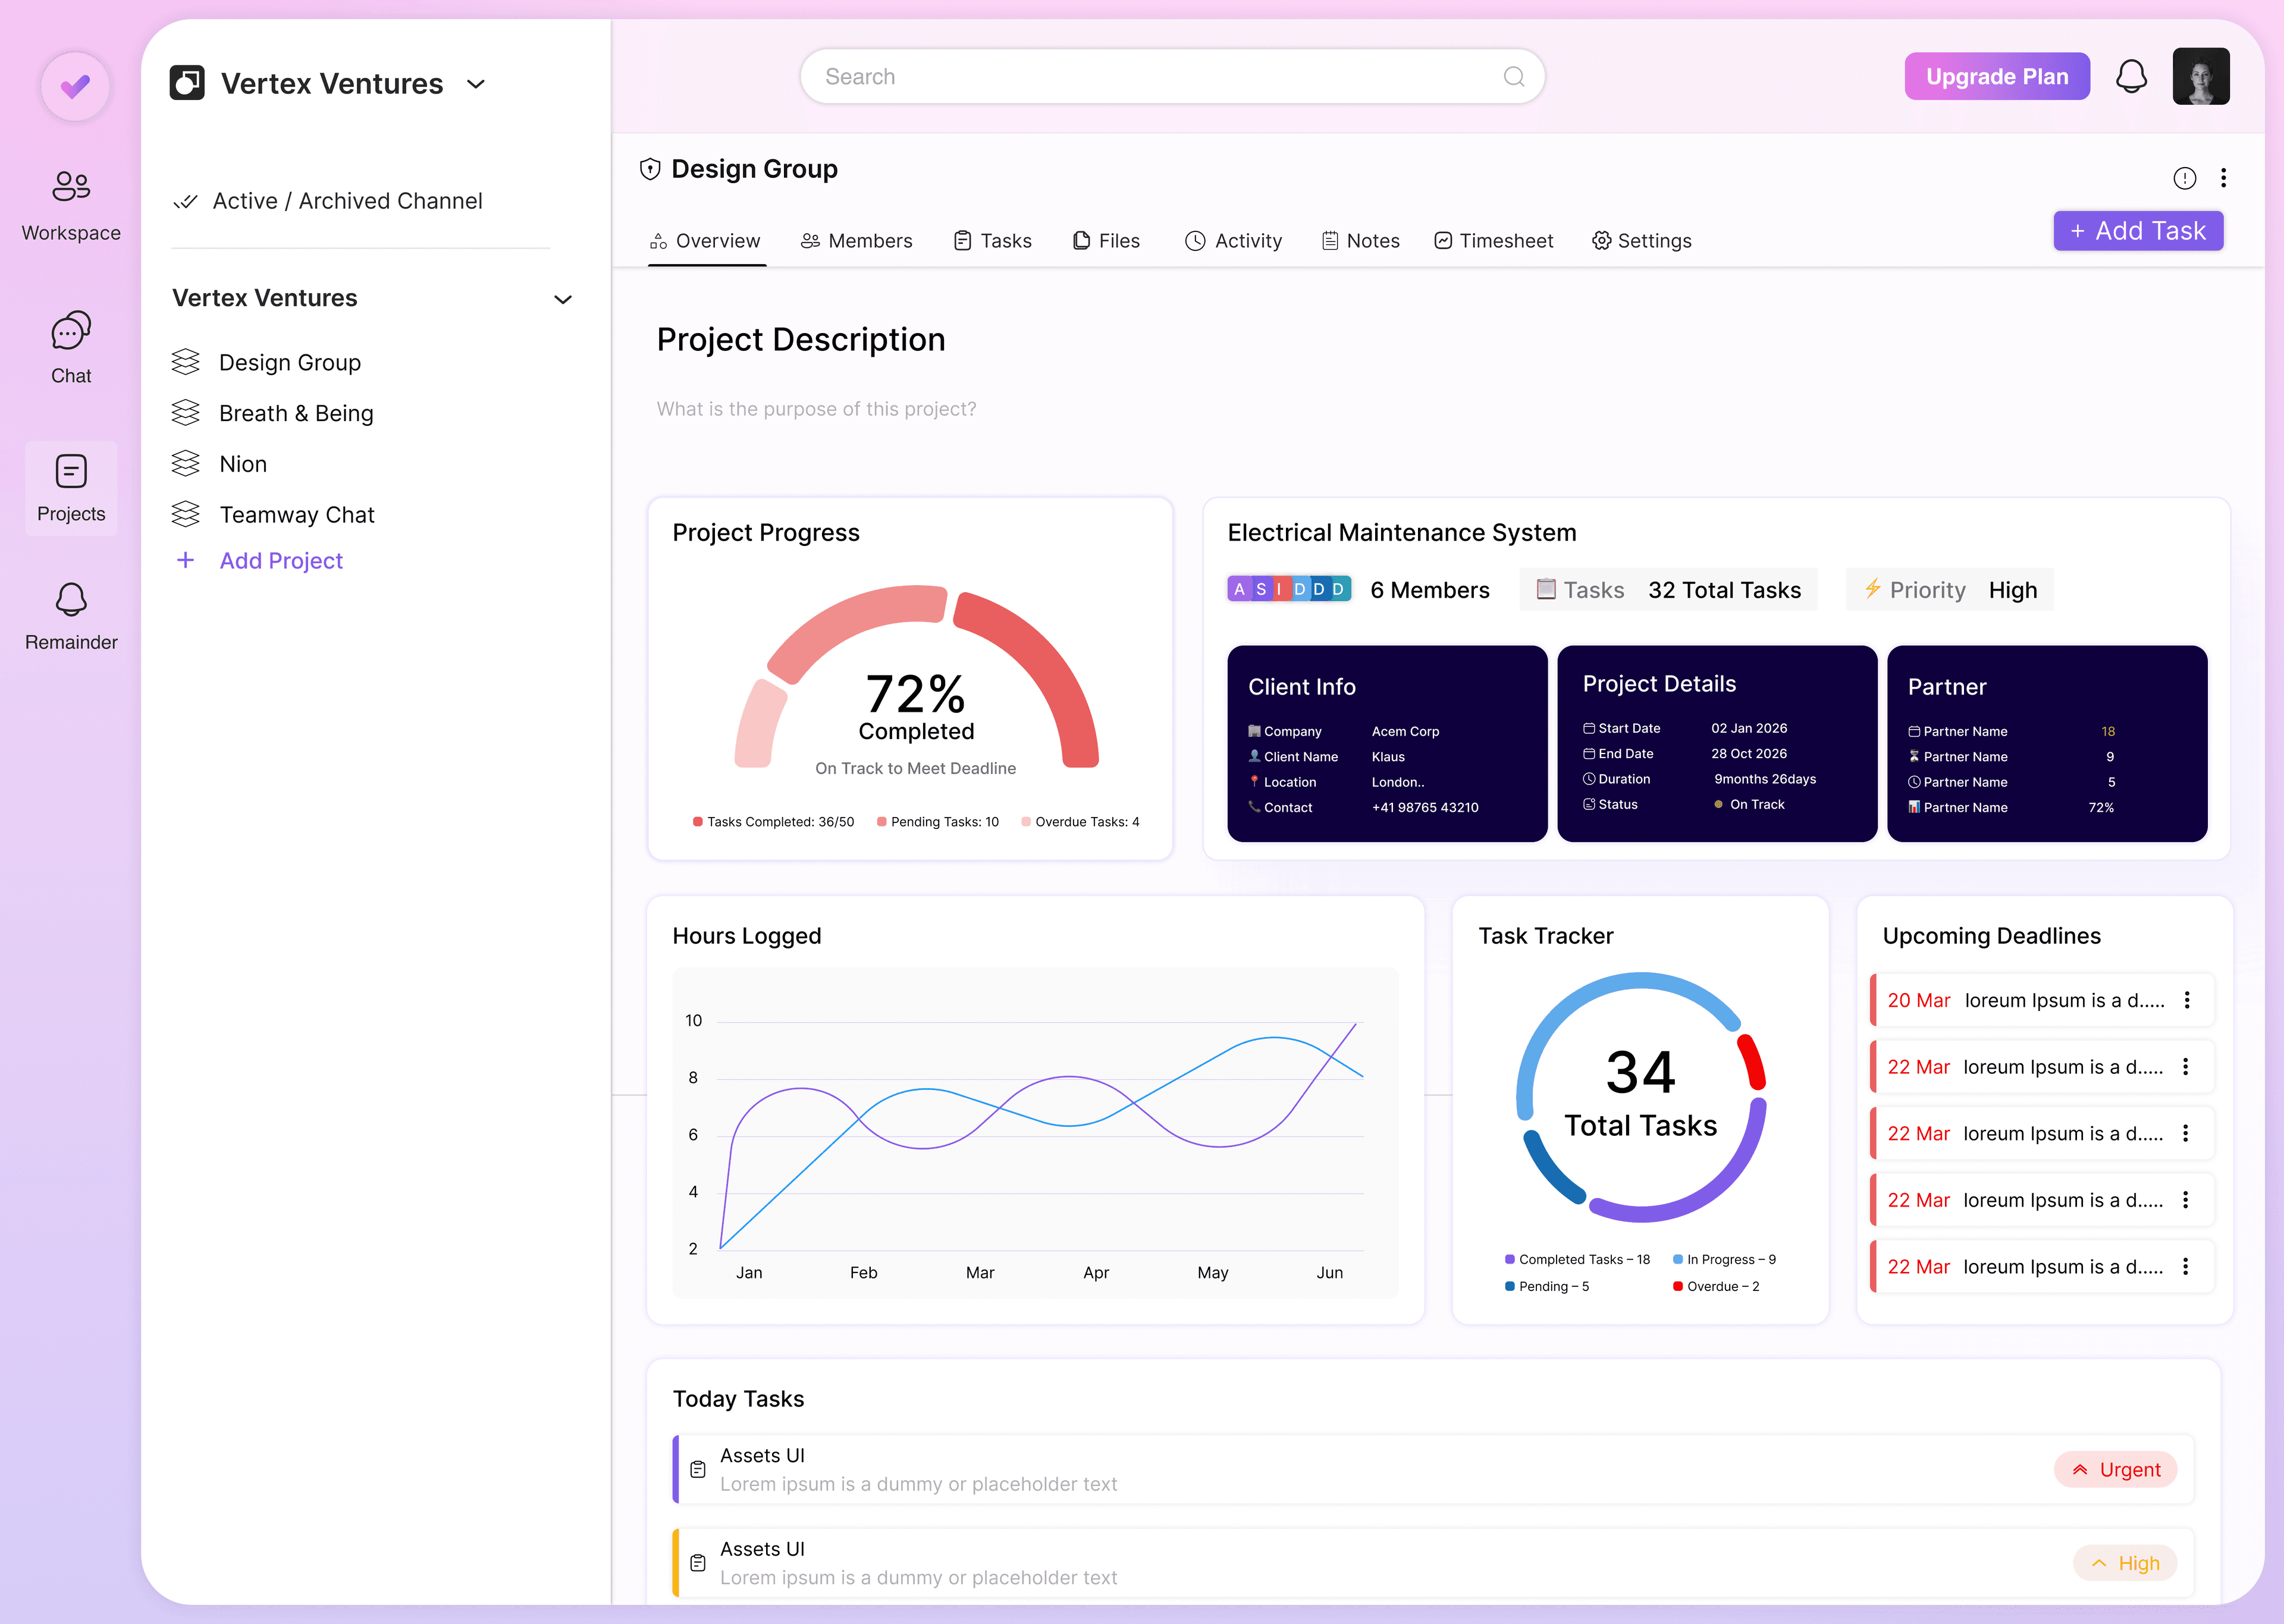Click the Pending – 5 legend entry

click(x=1547, y=1286)
